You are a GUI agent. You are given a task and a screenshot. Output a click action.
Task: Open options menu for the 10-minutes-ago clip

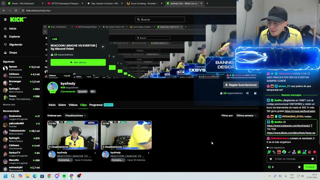[x=148, y=153]
